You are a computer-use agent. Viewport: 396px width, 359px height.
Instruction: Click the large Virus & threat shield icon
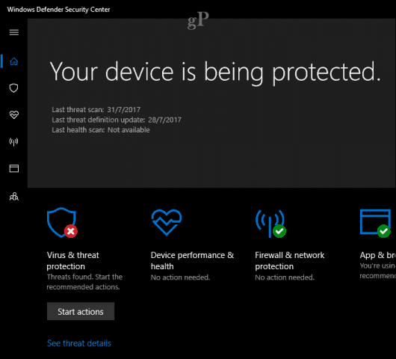pyautogui.click(x=61, y=222)
